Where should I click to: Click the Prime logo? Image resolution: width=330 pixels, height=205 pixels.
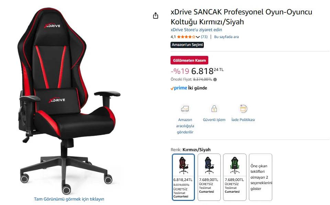pos(179,88)
